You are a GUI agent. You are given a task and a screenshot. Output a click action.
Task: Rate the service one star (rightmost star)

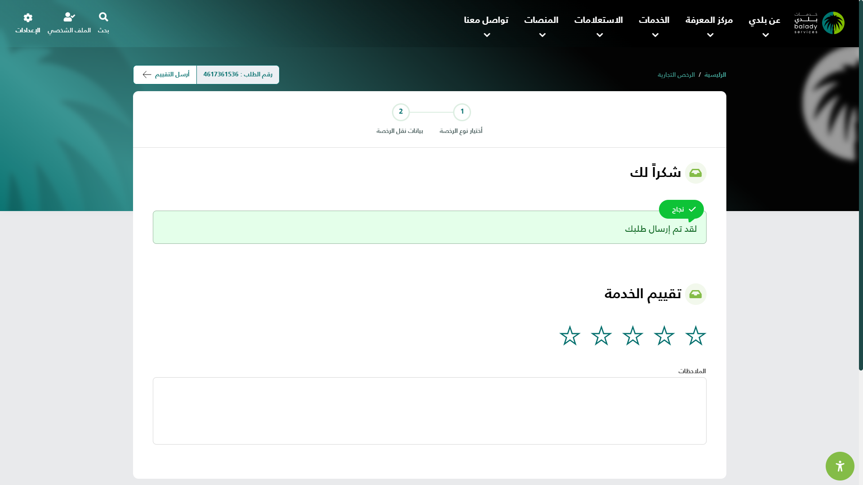695,336
